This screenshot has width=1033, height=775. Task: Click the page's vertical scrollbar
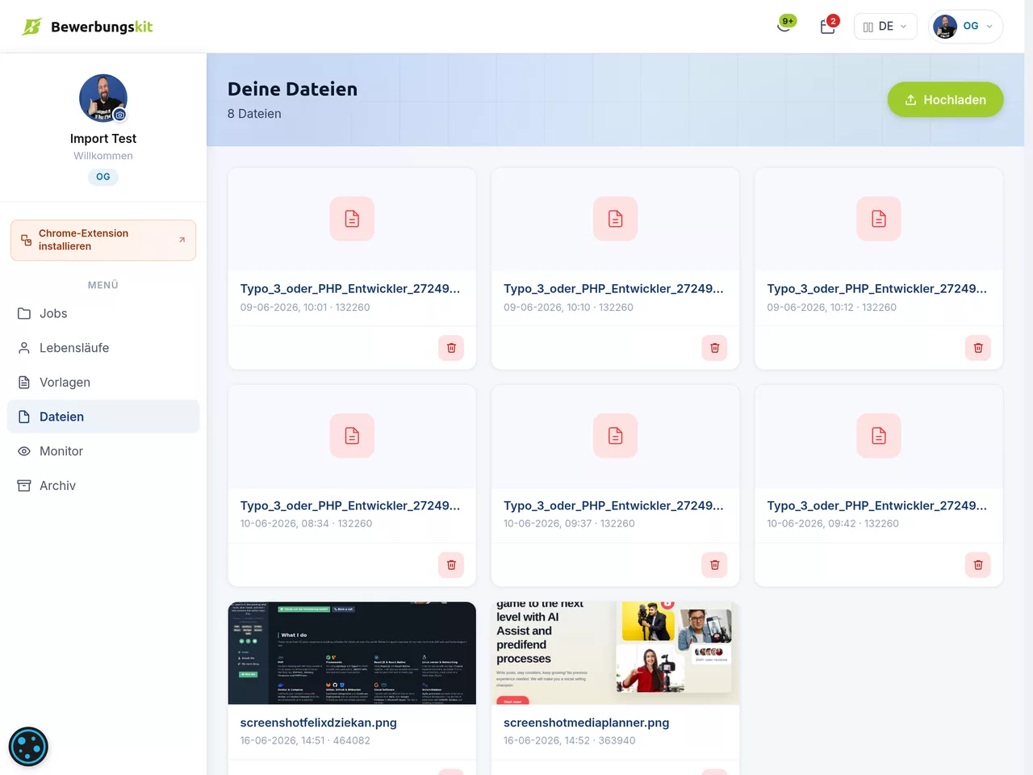tap(1029, 387)
